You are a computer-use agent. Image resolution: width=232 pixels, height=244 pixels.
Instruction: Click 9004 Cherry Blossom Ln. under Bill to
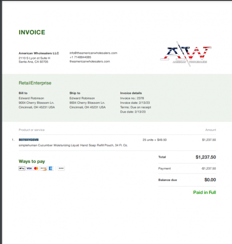pos(36,103)
